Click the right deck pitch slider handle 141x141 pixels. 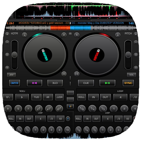pyautogui.click(x=128, y=55)
